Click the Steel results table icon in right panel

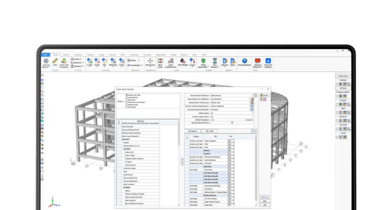point(345,113)
